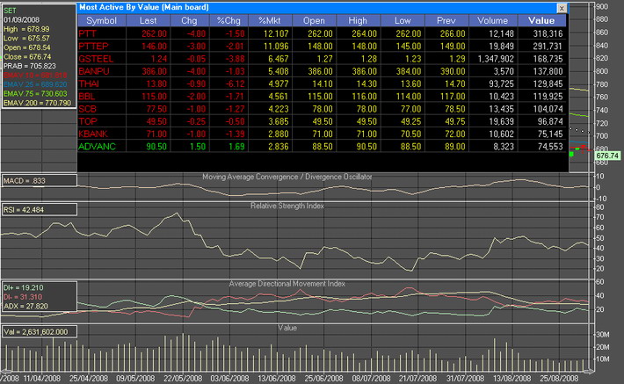Click the 22/05/2008 date on time axis
The width and height of the screenshot is (624, 384).
(x=183, y=378)
